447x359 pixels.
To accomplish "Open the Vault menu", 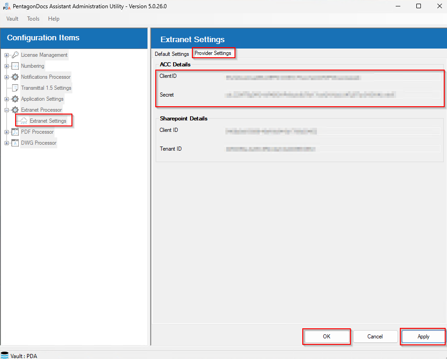I will click(12, 19).
